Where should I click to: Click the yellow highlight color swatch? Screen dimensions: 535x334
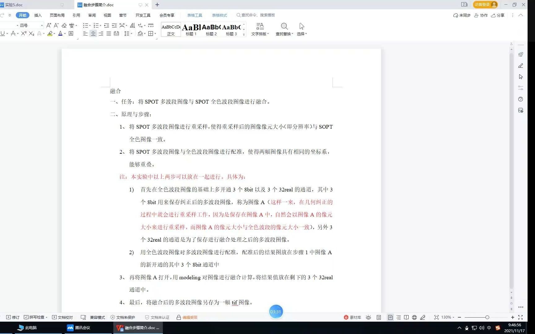[x=50, y=33]
